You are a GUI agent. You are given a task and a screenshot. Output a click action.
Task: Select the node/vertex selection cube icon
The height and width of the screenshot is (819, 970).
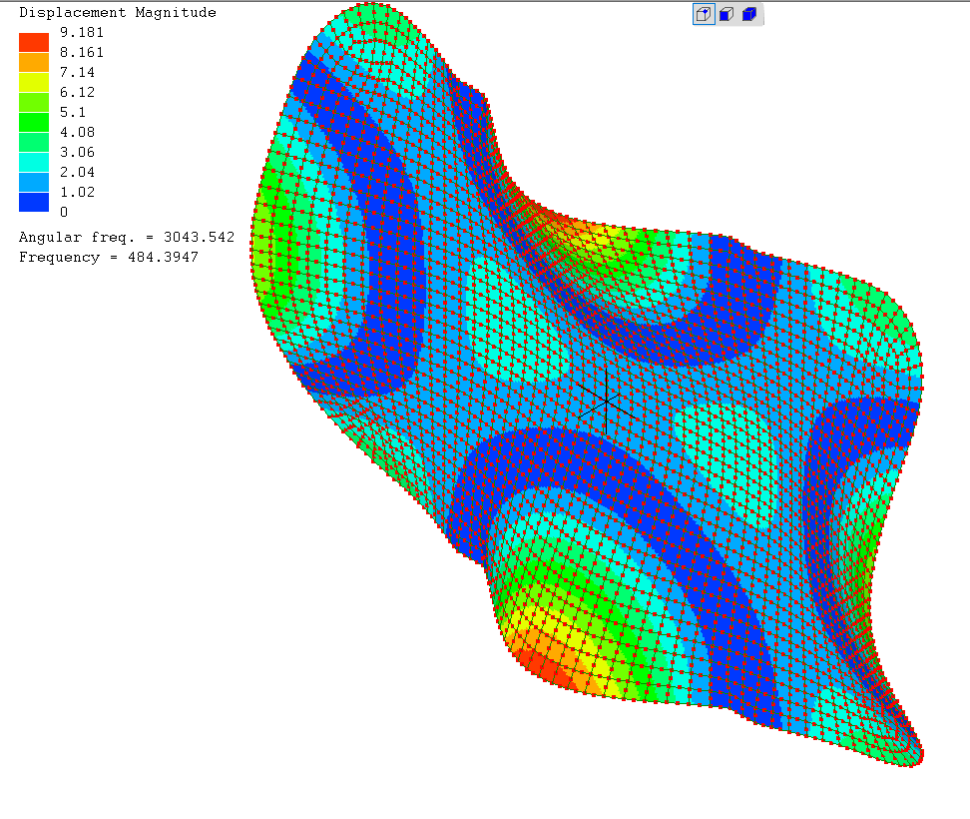(x=704, y=14)
